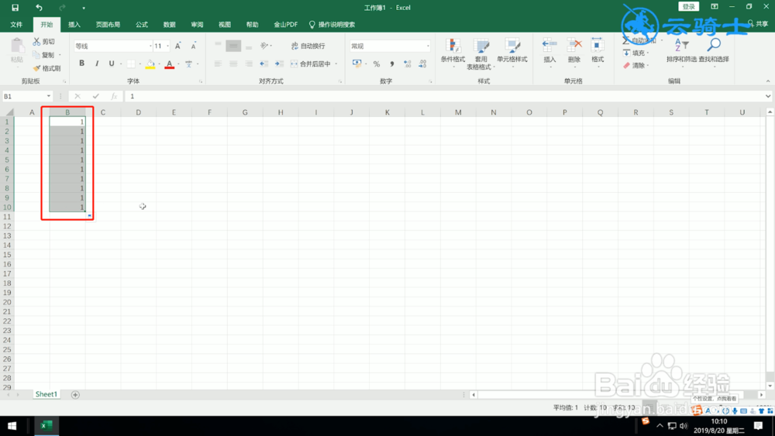Viewport: 775px width, 436px height.
Task: Switch to the 审阅 tab
Action: click(x=197, y=24)
